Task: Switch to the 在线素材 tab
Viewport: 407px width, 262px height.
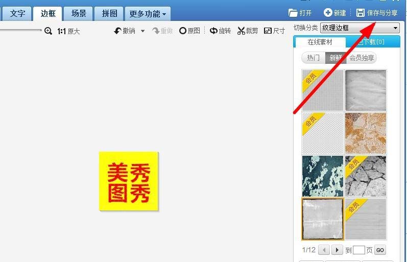Action: tap(320, 42)
